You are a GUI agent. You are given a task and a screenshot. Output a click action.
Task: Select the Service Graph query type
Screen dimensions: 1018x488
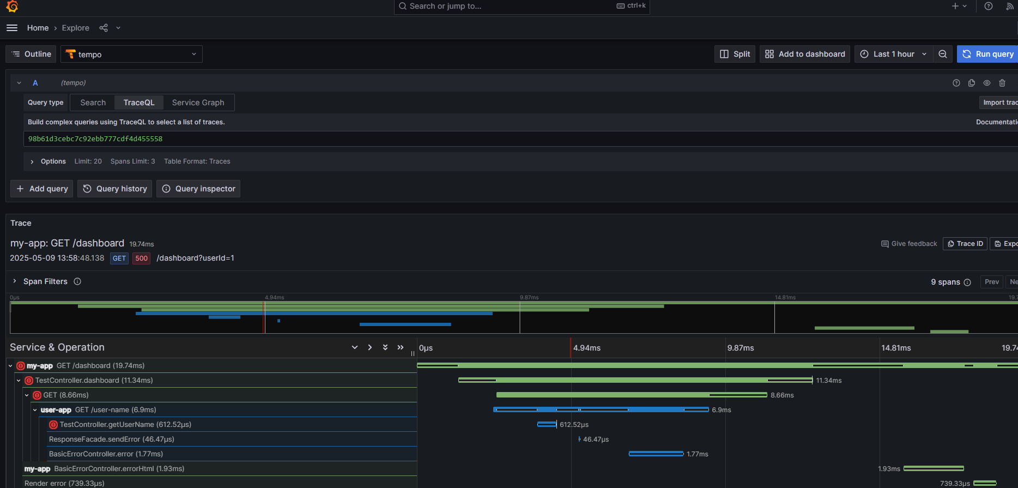point(198,103)
